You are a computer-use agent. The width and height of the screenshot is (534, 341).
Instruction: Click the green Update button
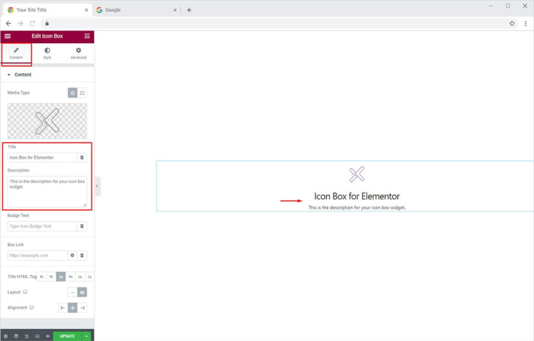click(x=67, y=336)
